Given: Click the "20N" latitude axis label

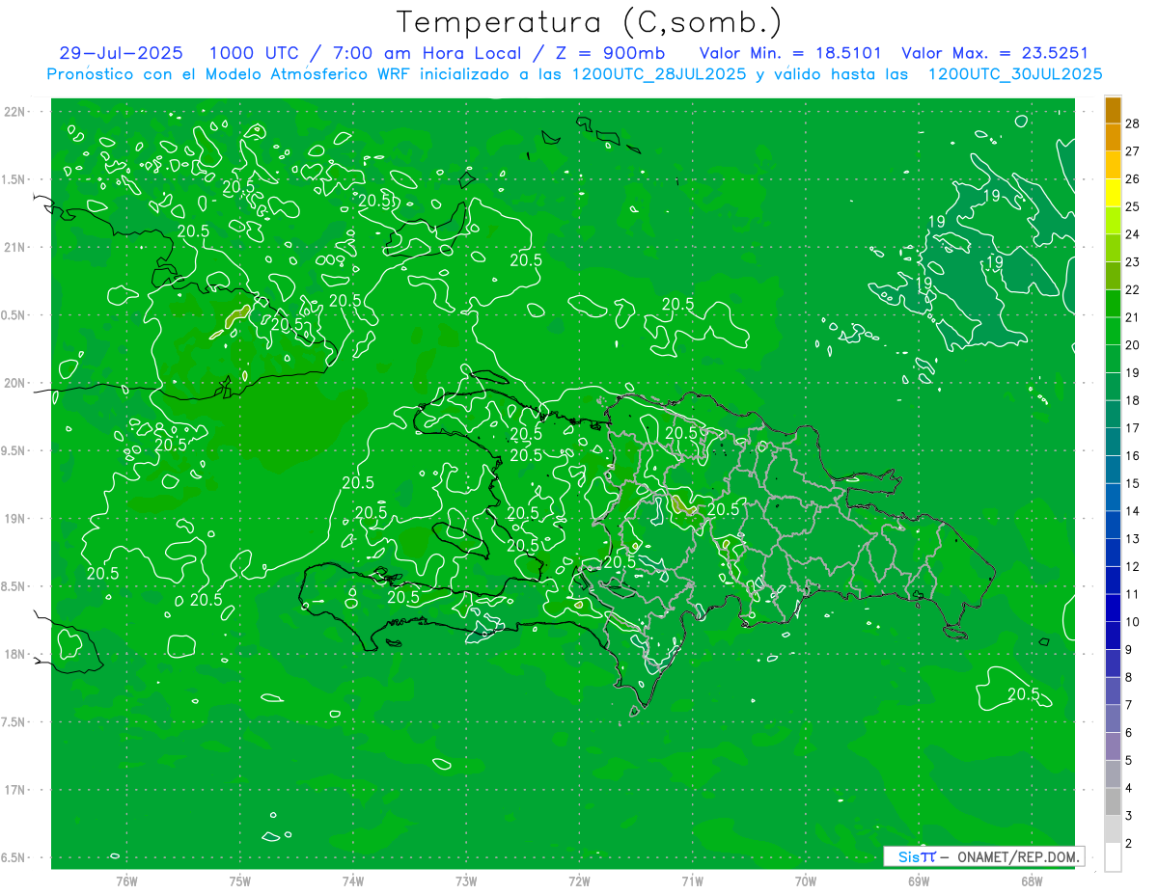Looking at the screenshot, I should 14,383.
